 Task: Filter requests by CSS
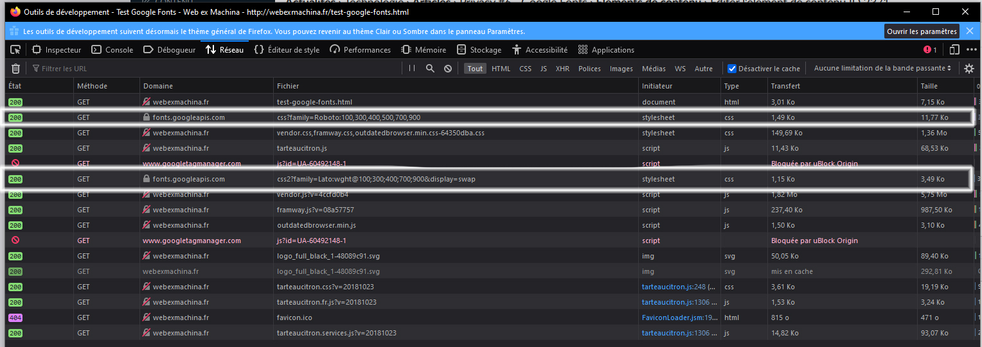[525, 69]
